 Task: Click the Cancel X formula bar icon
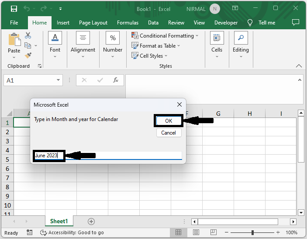click(84, 80)
